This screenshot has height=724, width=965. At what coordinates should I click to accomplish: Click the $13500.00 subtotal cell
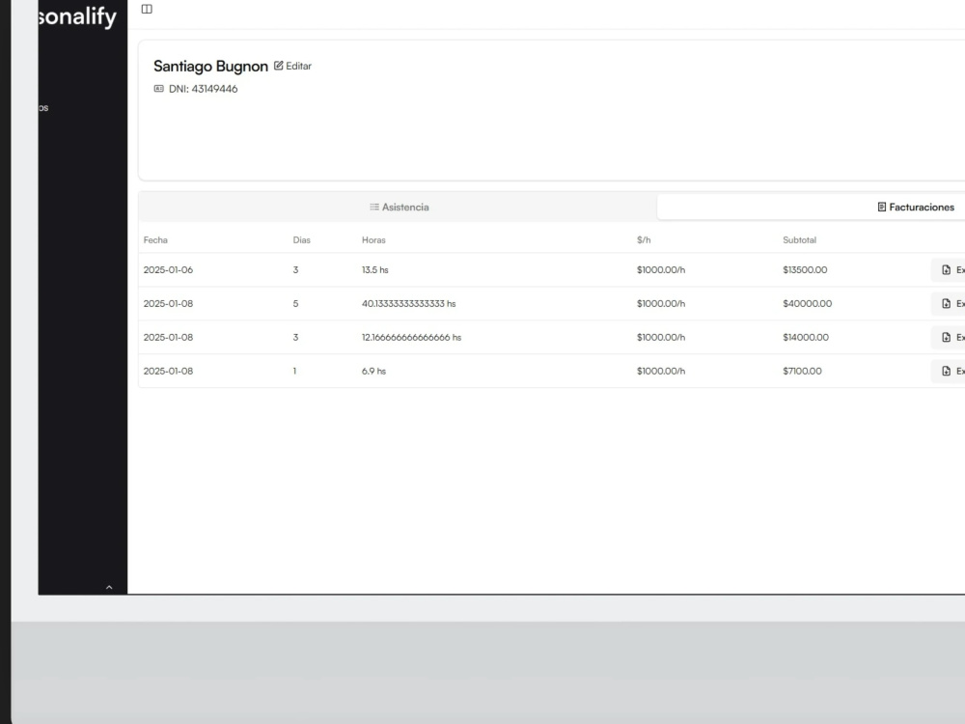tap(805, 269)
